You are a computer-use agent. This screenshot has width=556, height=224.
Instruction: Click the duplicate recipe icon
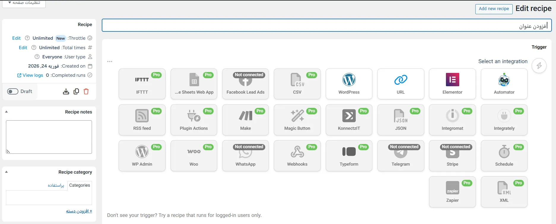click(76, 92)
